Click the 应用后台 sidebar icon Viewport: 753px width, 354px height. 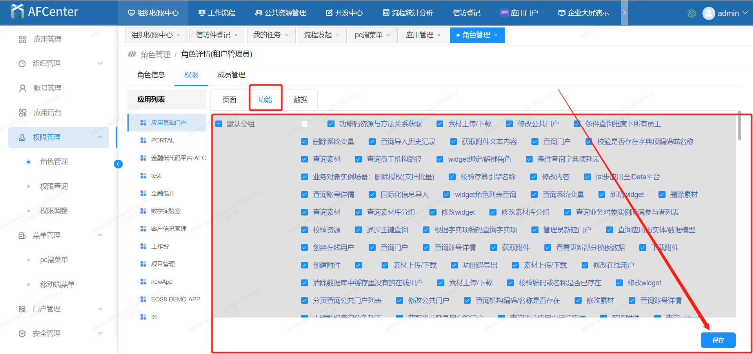coord(23,113)
